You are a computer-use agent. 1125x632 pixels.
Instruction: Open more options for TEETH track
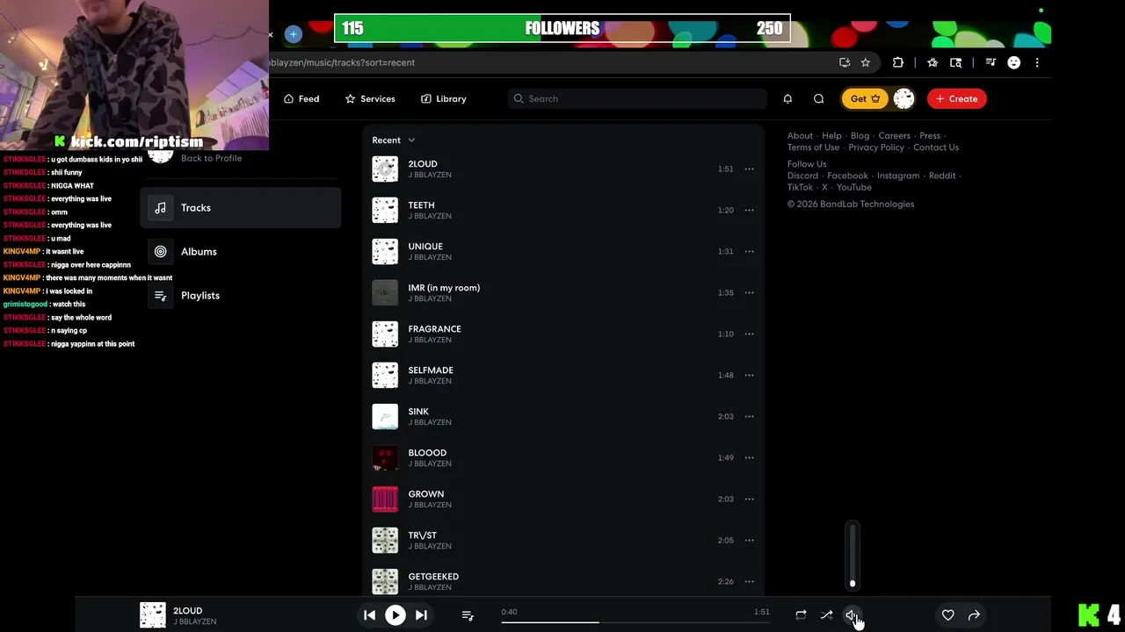(749, 210)
